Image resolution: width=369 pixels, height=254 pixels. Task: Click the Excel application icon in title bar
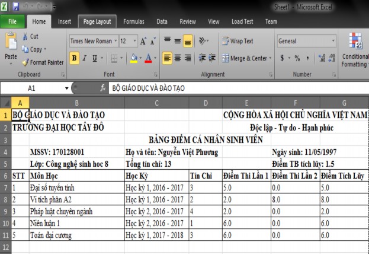4,7
